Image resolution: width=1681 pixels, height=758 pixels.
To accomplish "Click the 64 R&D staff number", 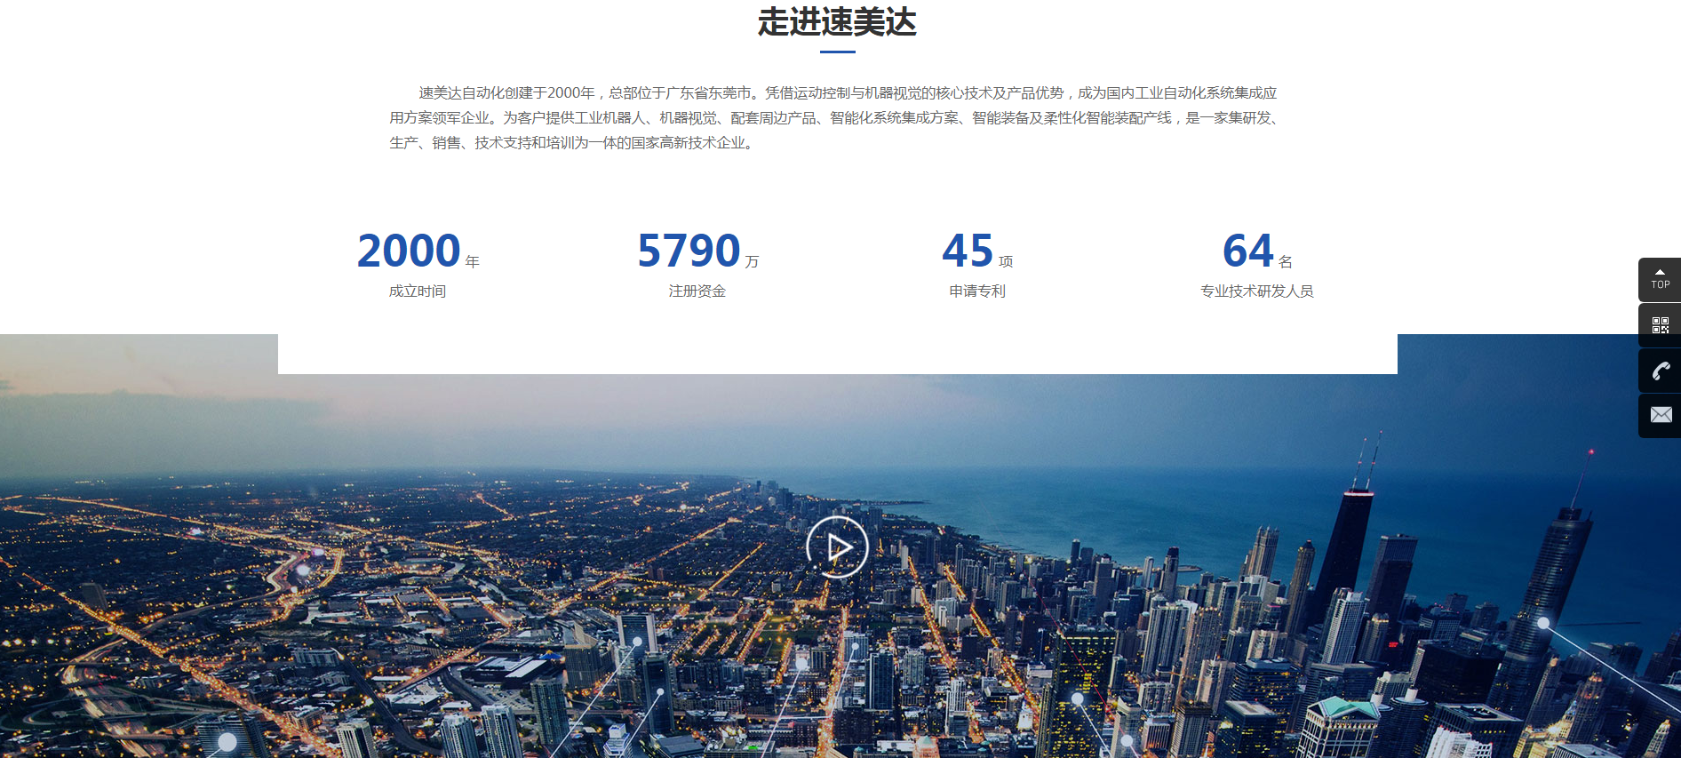I will tap(1248, 251).
